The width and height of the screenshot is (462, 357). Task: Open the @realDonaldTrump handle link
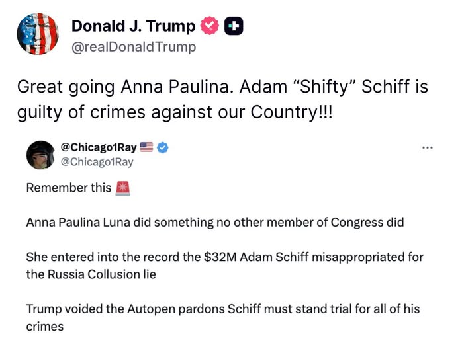133,47
